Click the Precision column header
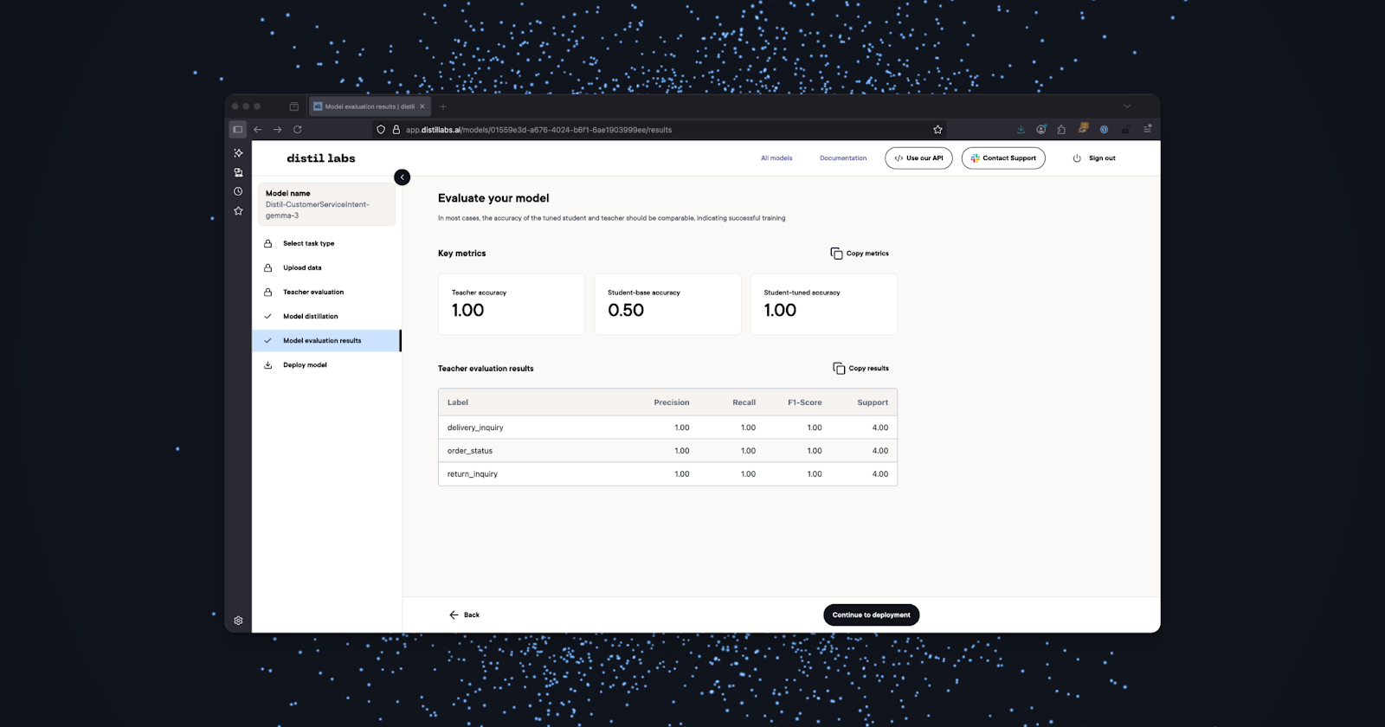 coord(672,402)
